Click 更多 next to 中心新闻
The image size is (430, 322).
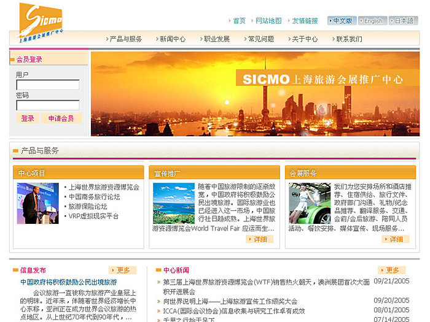pyautogui.click(x=392, y=270)
